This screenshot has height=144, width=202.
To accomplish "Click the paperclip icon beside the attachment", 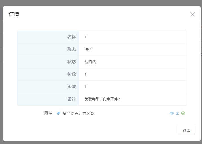I will pos(59,113).
